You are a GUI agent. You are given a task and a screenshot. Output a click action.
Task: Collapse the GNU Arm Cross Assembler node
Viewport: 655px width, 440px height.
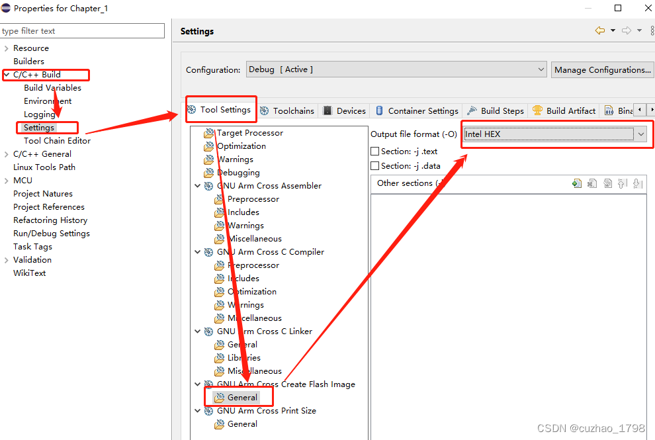click(198, 185)
